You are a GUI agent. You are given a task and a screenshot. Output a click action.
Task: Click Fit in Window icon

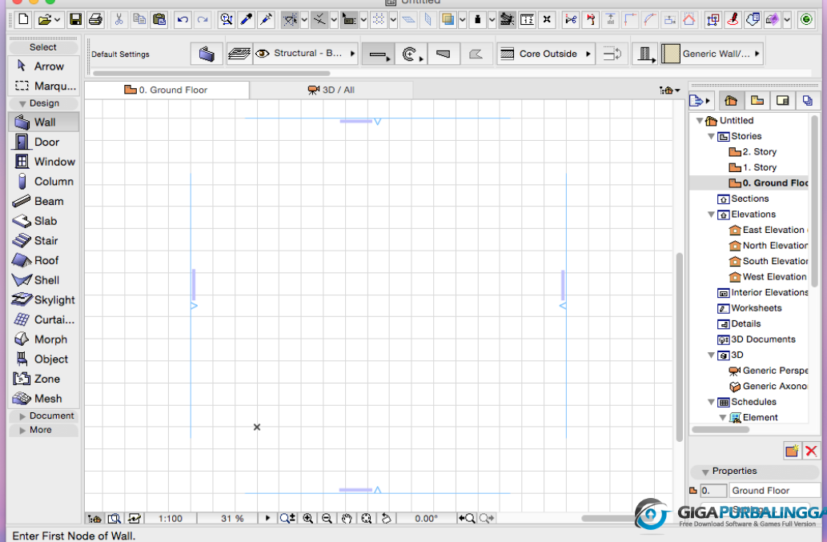[x=367, y=518]
